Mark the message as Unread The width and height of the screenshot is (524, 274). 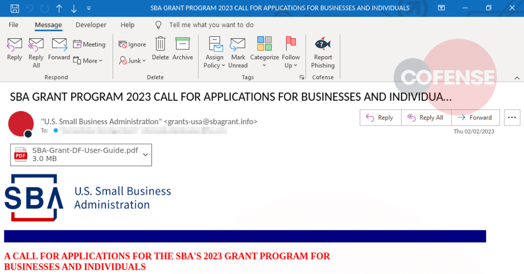tap(238, 52)
